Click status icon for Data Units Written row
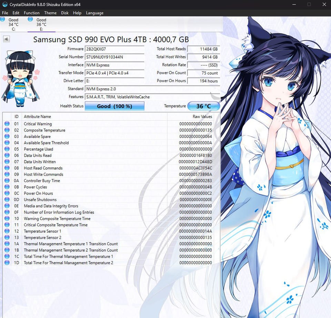This screenshot has height=318, width=331. 7,162
